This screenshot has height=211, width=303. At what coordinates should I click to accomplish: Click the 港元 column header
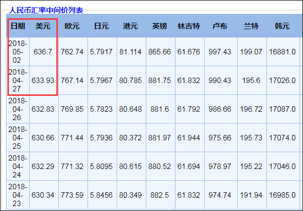pos(130,26)
